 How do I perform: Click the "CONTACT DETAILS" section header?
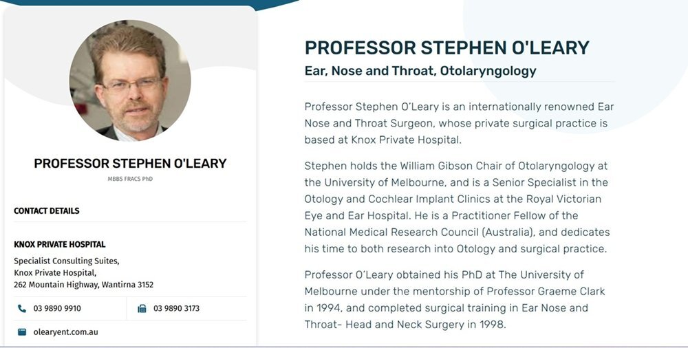tap(47, 211)
